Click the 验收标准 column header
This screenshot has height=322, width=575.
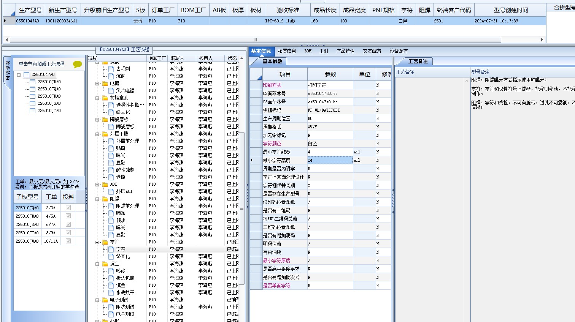click(287, 10)
